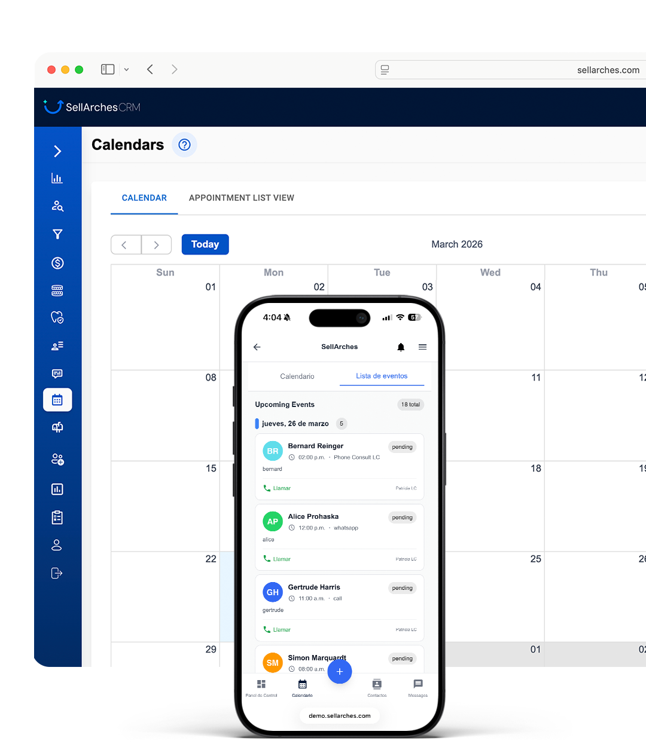Screen dimensions: 646x753
Task: Click the 'March 2026' month title
Action: tap(457, 244)
